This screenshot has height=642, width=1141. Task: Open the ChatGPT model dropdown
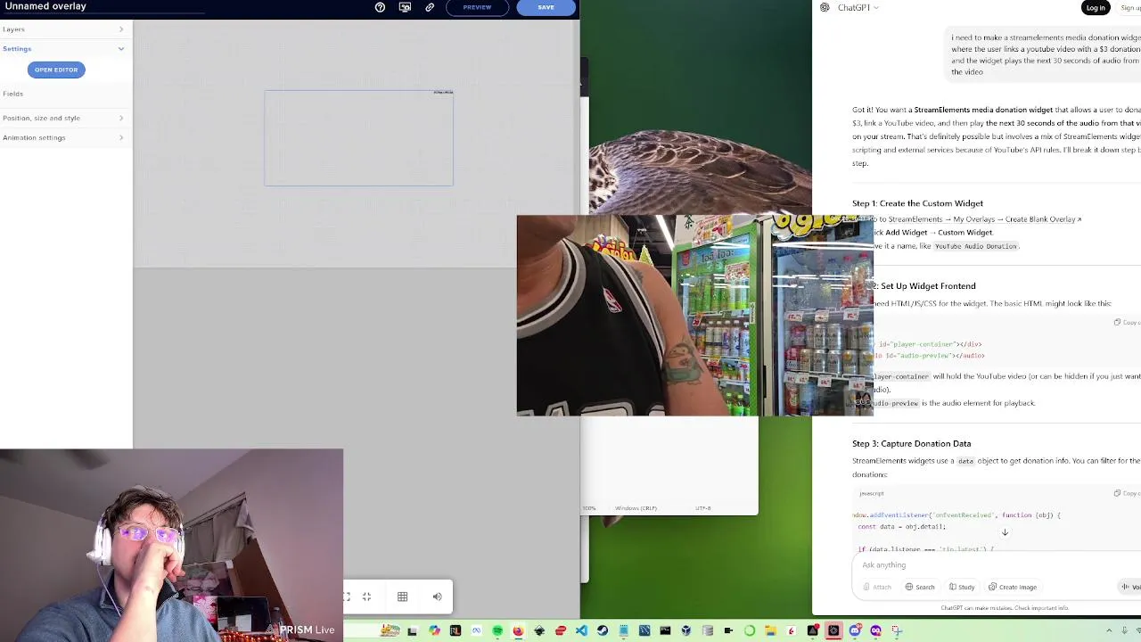point(857,7)
